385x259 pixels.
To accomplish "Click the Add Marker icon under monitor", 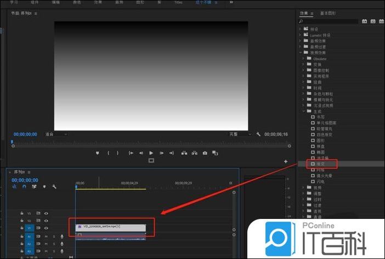I will click(98, 153).
